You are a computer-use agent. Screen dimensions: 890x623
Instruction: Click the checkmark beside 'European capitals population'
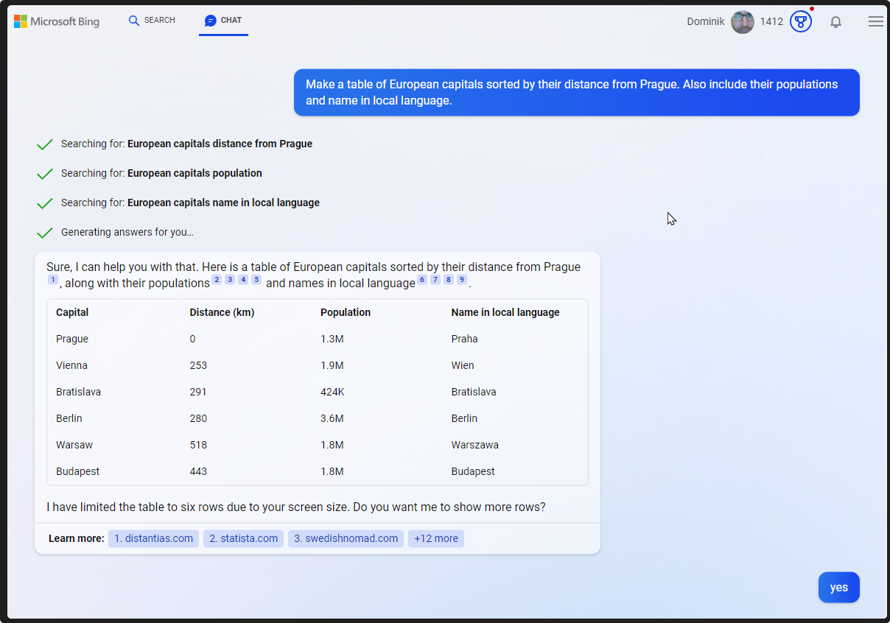[45, 174]
